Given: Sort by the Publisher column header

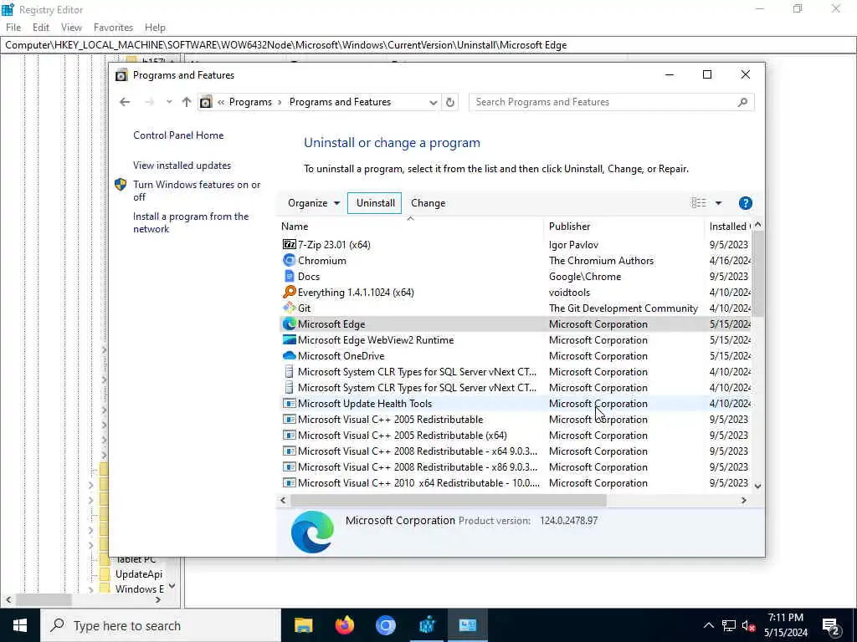Looking at the screenshot, I should [x=624, y=226].
